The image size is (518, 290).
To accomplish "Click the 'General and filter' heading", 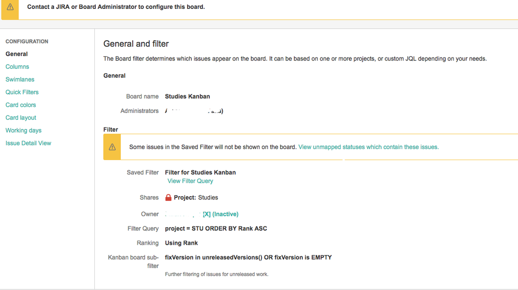I will [136, 44].
